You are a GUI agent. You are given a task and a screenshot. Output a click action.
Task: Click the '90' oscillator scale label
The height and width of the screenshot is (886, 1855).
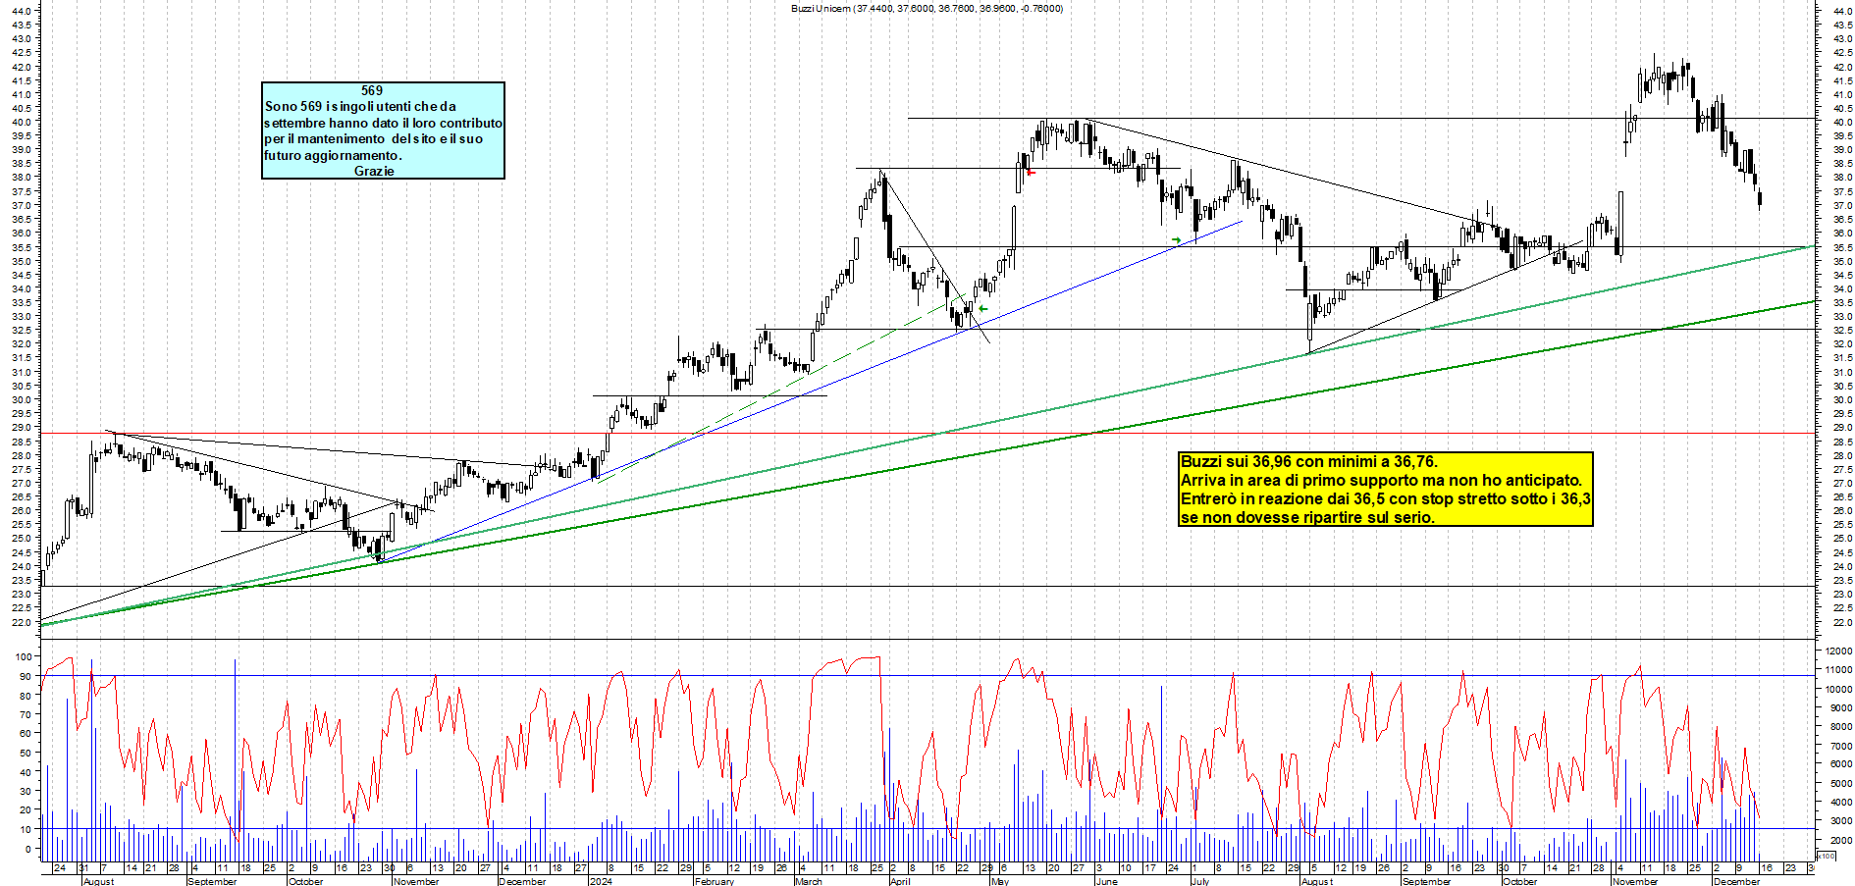(x=26, y=676)
